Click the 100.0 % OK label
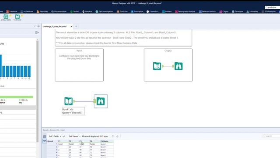Screen dimensions: 280x158 pos(23,101)
